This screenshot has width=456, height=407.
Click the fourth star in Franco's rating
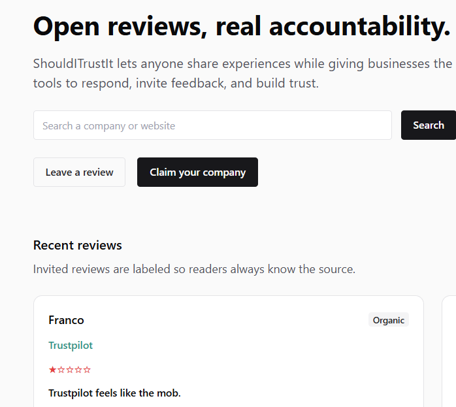click(78, 370)
